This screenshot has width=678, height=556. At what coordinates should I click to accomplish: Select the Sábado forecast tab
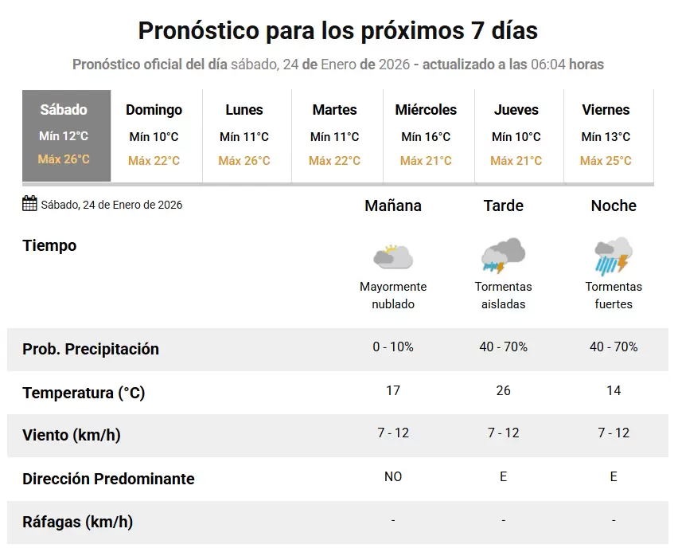click(x=67, y=136)
